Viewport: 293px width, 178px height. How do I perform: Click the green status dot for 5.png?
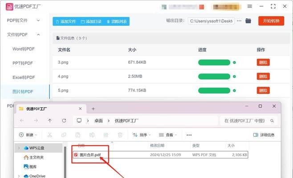234,91
